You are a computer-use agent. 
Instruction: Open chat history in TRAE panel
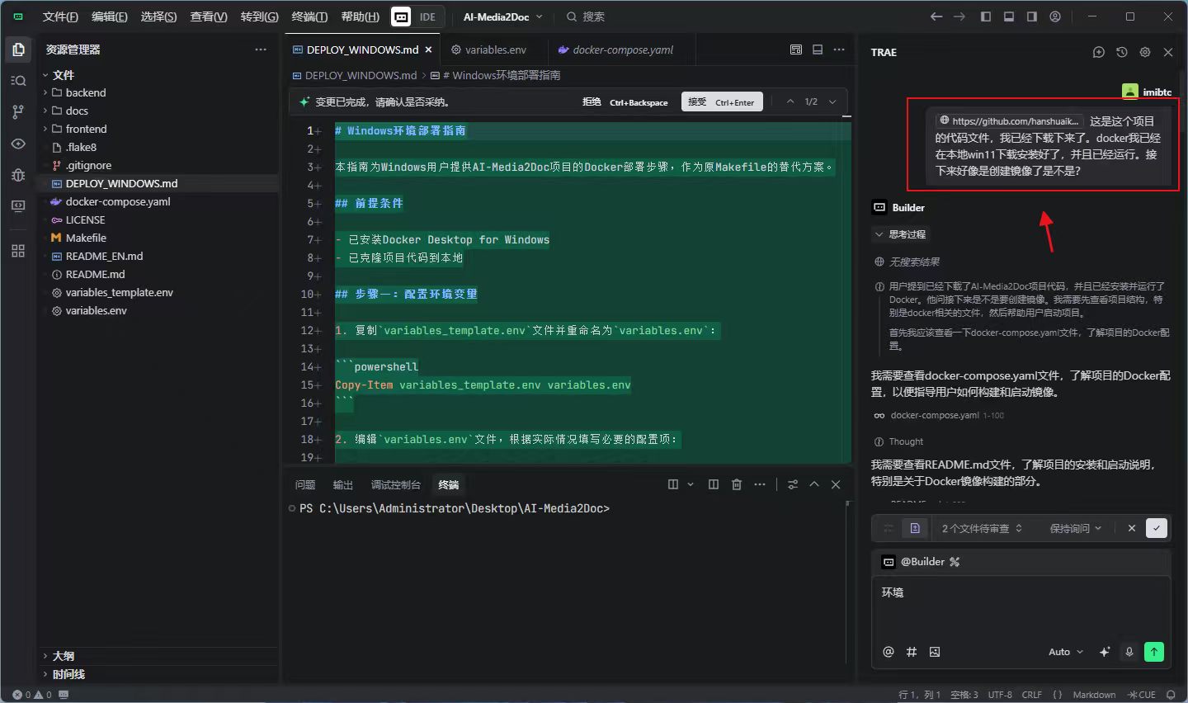1121,52
